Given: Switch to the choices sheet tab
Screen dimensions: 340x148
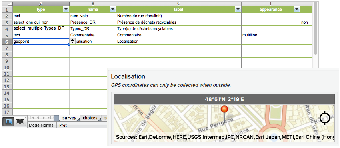Looking at the screenshot, I should pos(90,118).
